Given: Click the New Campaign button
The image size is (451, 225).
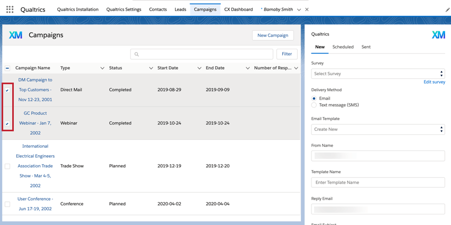Looking at the screenshot, I should (273, 35).
